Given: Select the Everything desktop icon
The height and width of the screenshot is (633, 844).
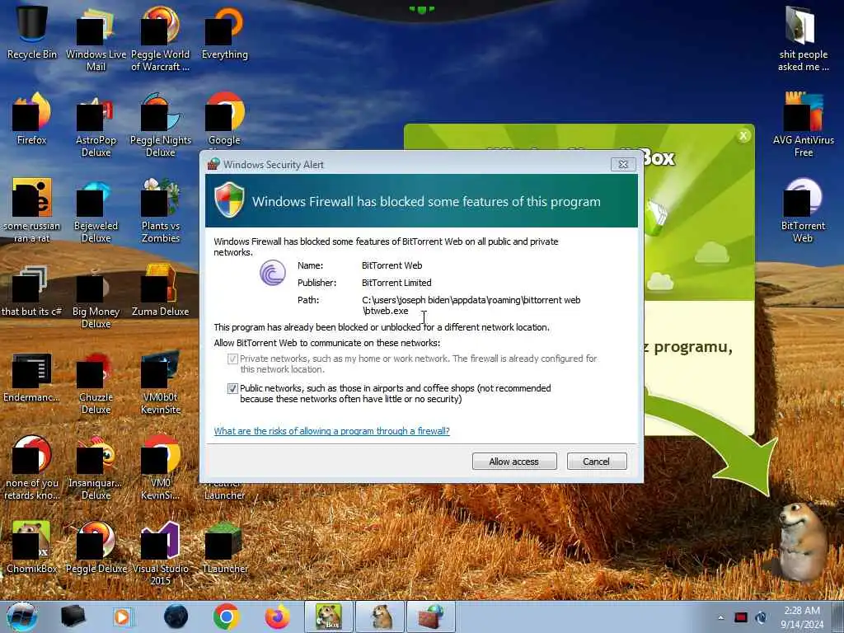Looking at the screenshot, I should click(x=224, y=32).
